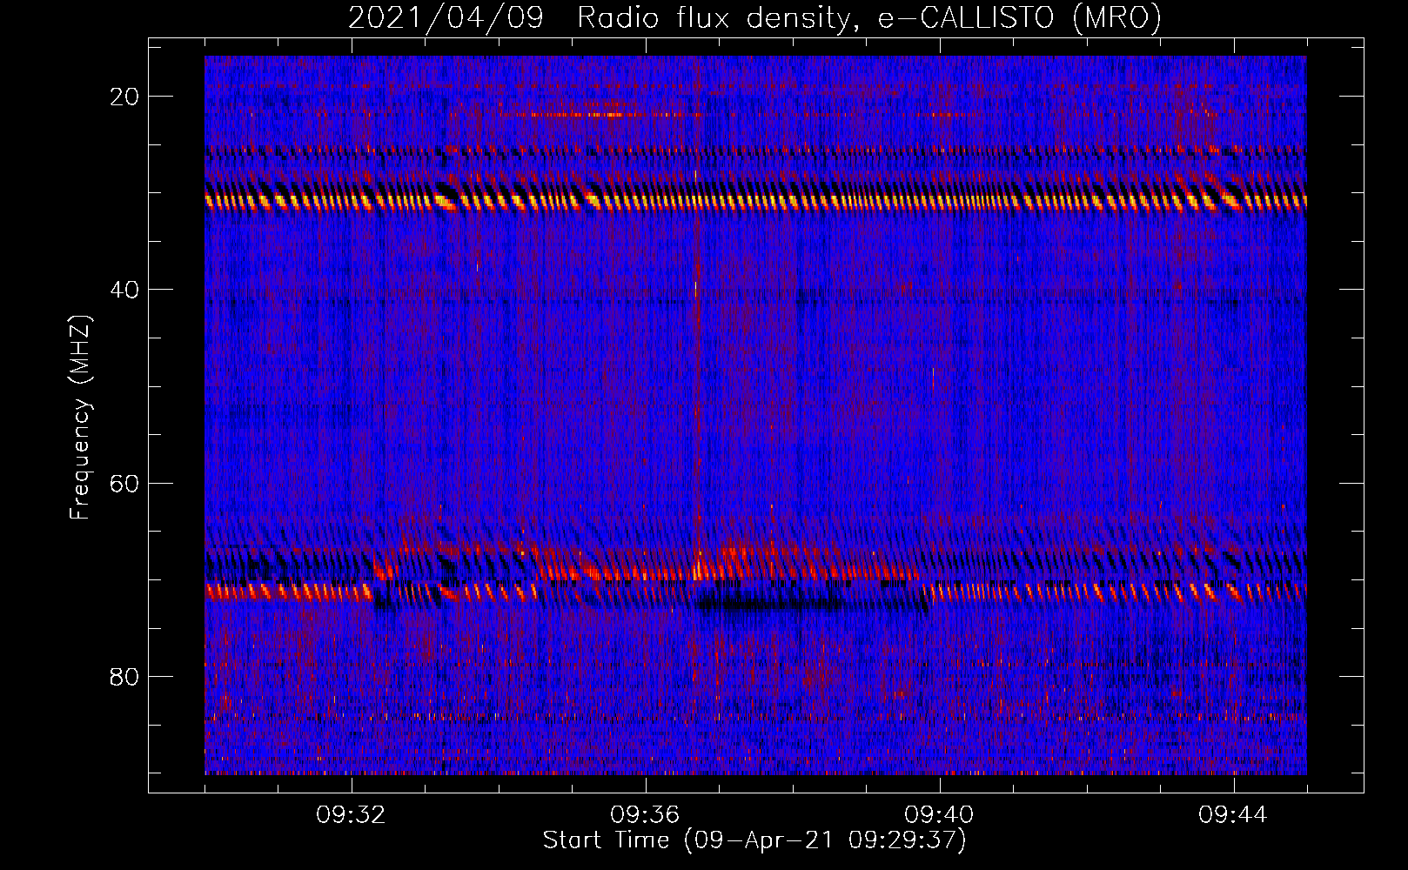Click the bright yellow interference band near 30 MHz
This screenshot has height=870, width=1408.
point(755,201)
